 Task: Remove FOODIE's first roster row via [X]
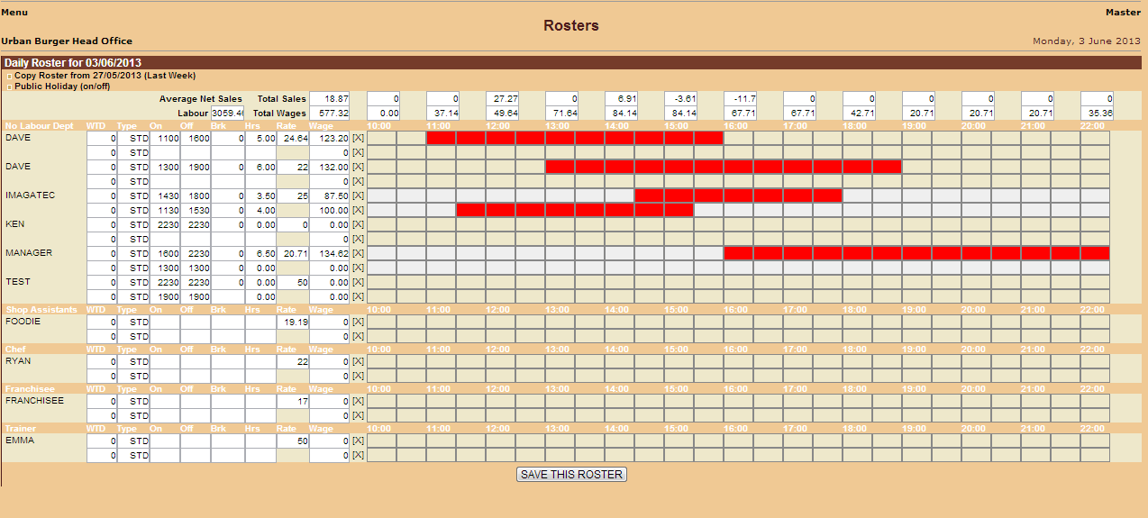point(358,322)
